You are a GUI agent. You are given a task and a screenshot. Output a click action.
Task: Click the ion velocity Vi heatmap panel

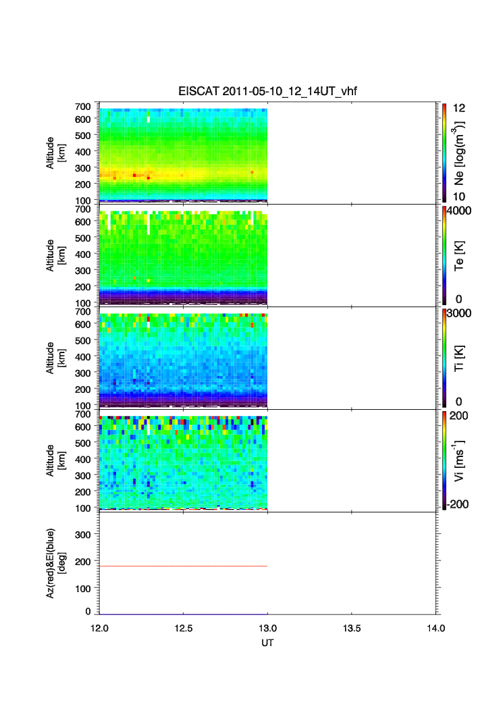(183, 462)
